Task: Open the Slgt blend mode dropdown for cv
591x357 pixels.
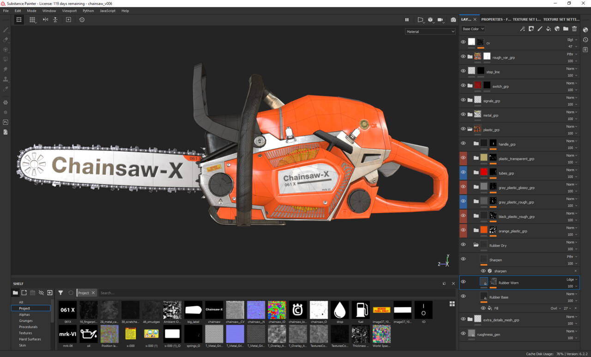Action: [x=572, y=40]
